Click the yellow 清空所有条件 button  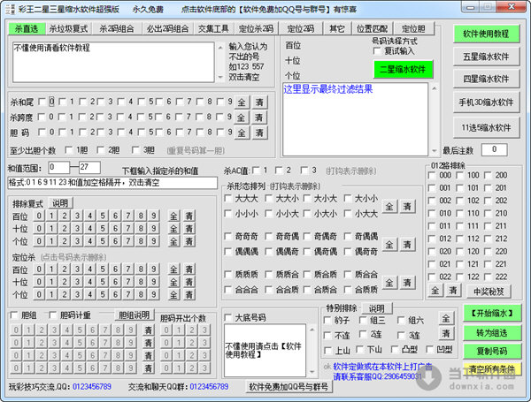(x=492, y=368)
